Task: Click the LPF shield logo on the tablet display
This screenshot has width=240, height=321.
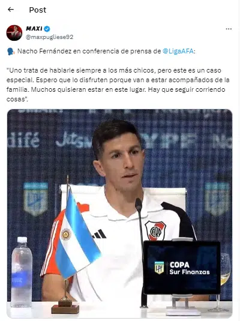Action: (x=159, y=268)
